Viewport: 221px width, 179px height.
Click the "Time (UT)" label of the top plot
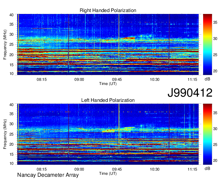pyautogui.click(x=108, y=84)
